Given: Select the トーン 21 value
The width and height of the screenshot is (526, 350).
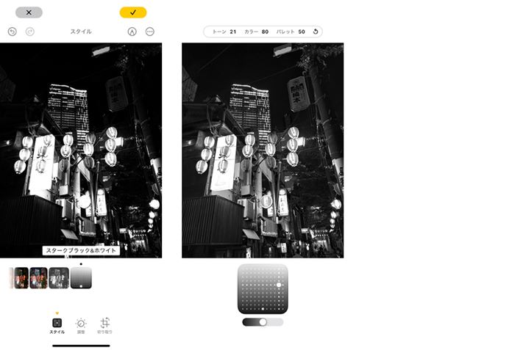Looking at the screenshot, I should point(224,32).
